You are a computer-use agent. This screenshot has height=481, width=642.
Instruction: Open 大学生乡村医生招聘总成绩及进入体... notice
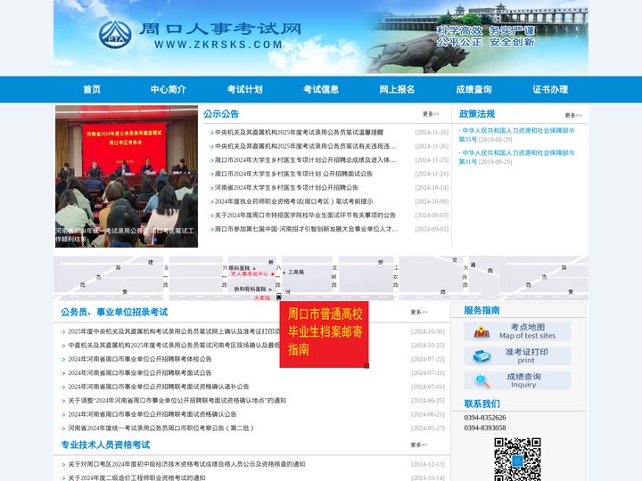click(305, 160)
